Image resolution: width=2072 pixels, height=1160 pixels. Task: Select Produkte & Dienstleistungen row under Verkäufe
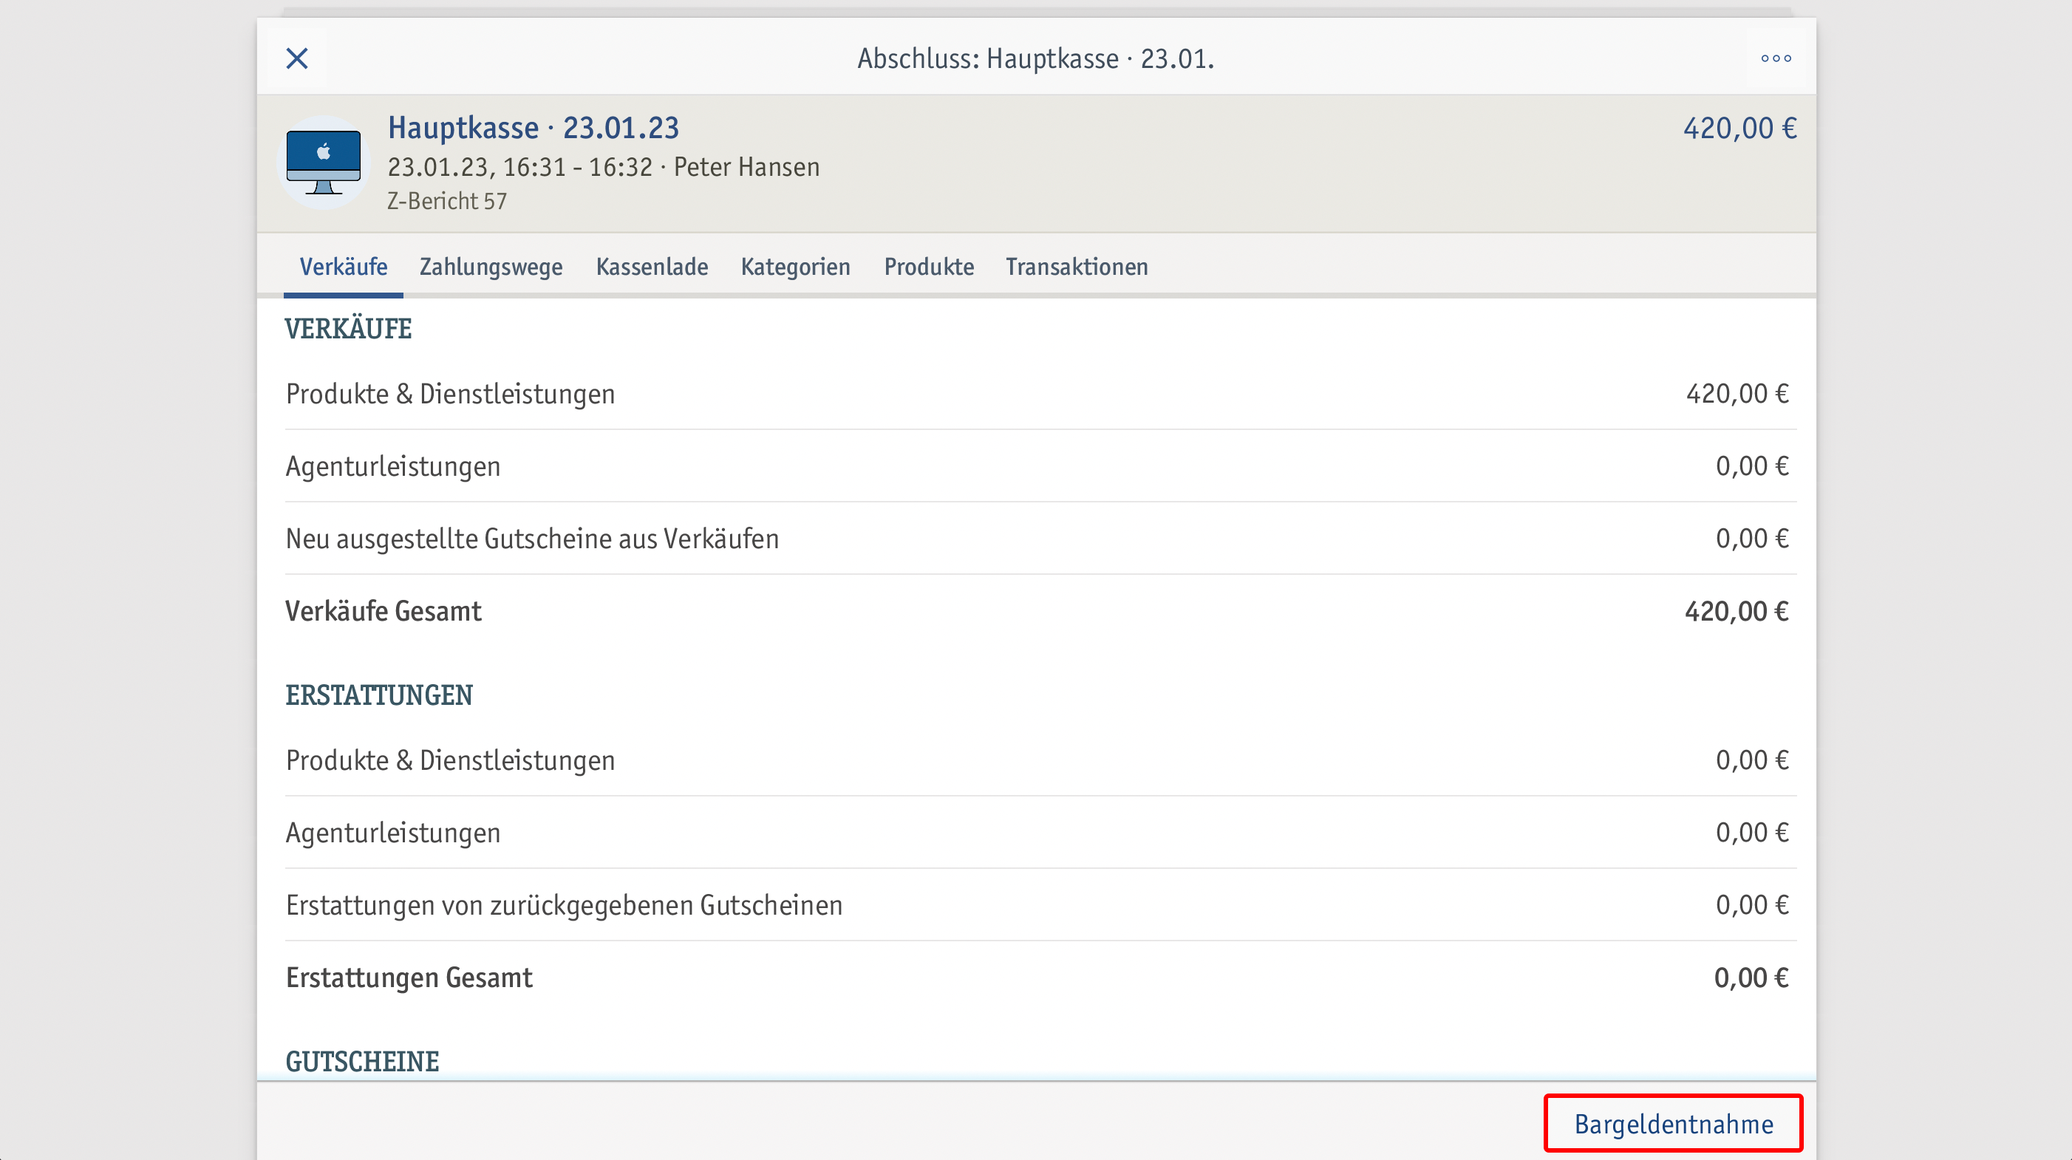click(1041, 393)
